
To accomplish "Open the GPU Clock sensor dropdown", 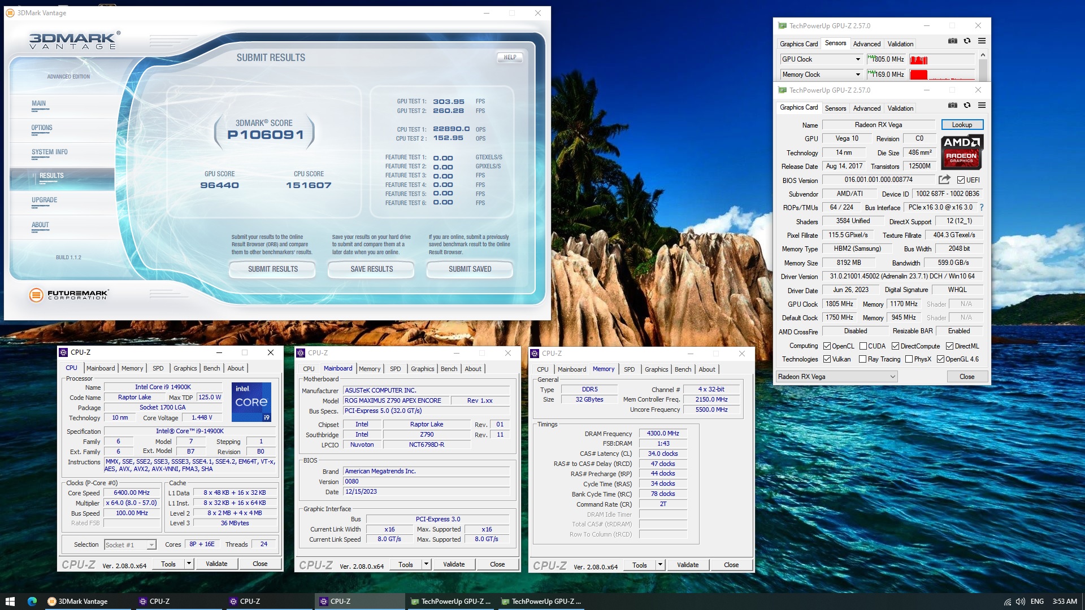I will (821, 59).
